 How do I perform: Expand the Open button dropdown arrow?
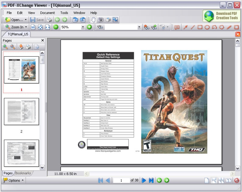[x=26, y=20]
